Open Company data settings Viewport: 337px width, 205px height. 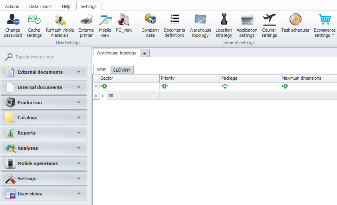tap(151, 25)
